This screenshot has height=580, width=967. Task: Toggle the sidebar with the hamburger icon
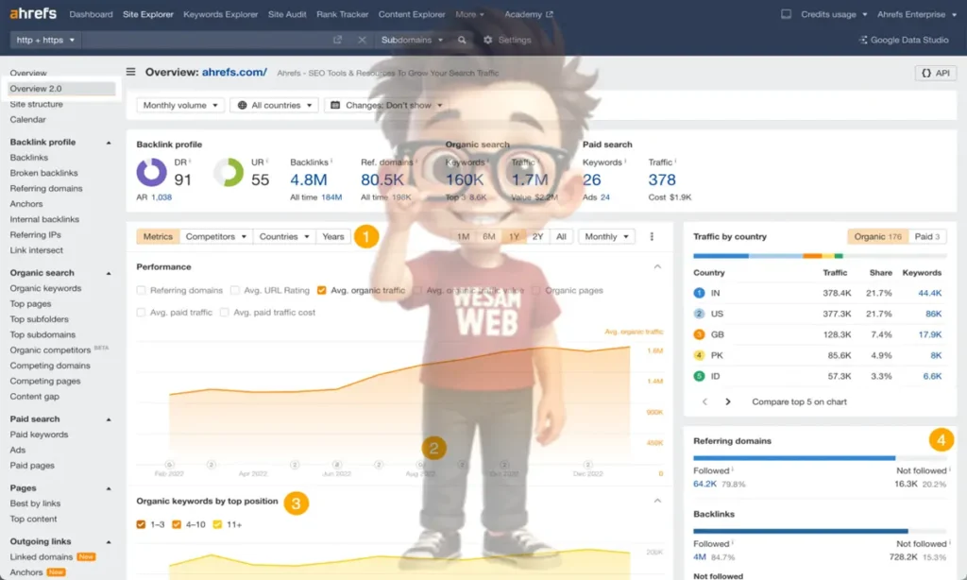click(x=131, y=72)
